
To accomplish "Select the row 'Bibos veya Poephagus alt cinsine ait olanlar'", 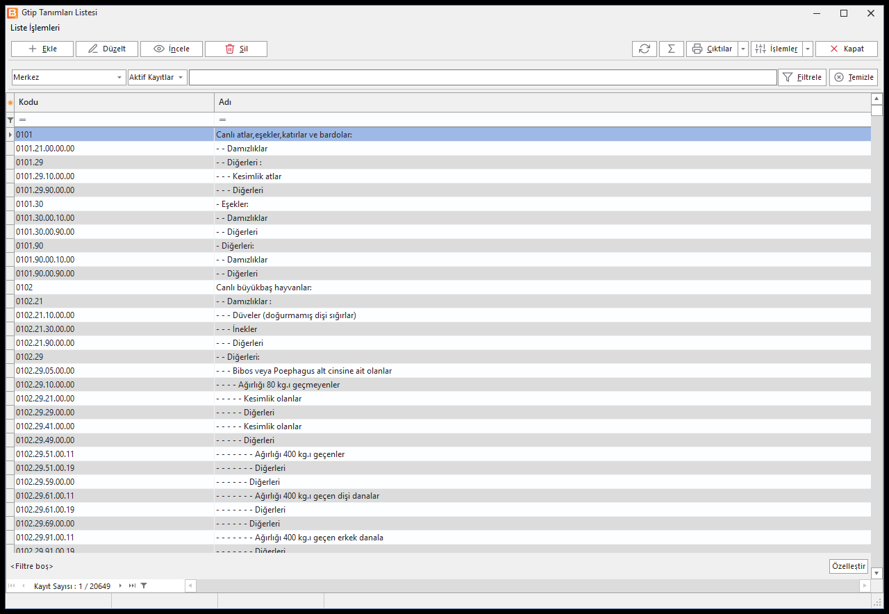I will coord(442,370).
